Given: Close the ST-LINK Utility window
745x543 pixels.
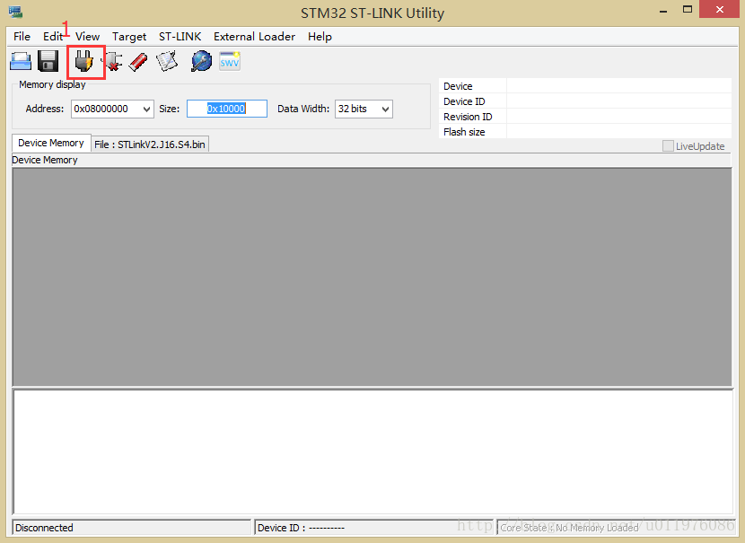Looking at the screenshot, I should [x=719, y=10].
